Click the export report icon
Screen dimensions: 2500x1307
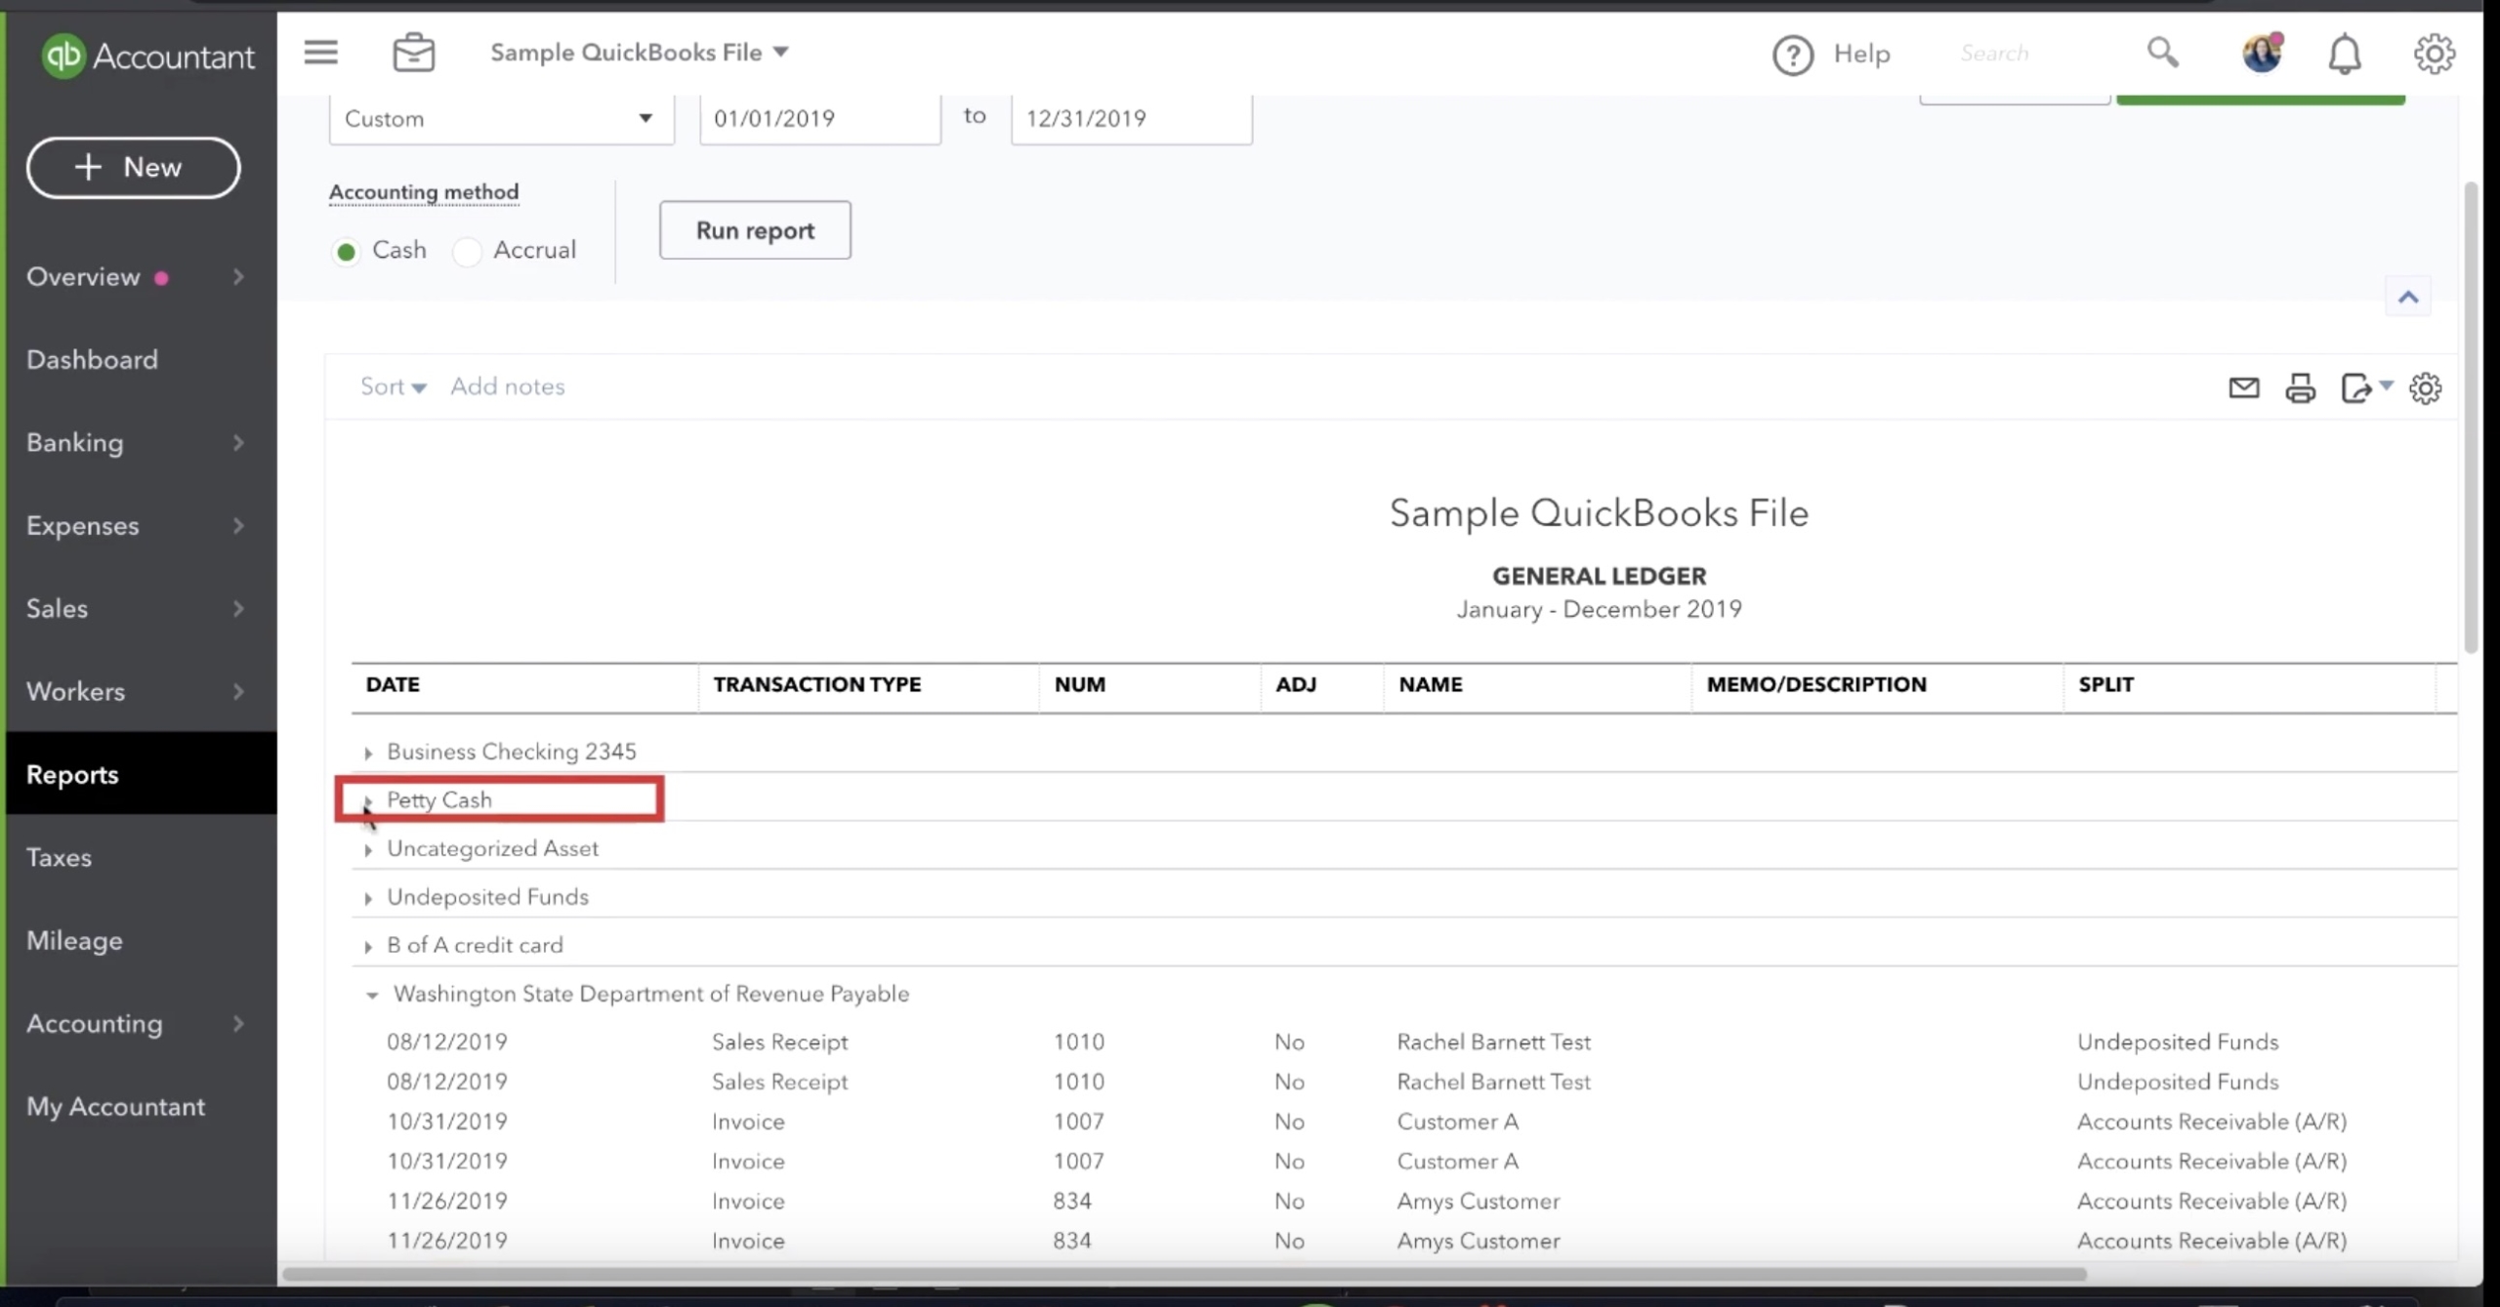[2355, 388]
